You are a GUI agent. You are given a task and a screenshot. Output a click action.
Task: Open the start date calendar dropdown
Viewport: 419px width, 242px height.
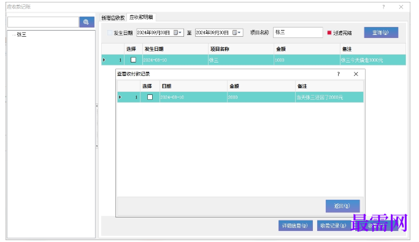click(178, 32)
